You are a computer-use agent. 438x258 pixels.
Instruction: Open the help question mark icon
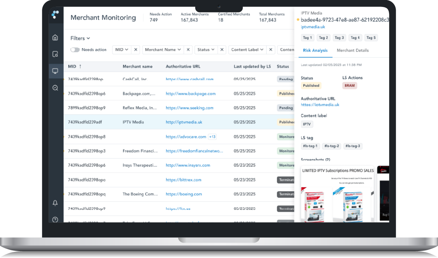click(55, 219)
